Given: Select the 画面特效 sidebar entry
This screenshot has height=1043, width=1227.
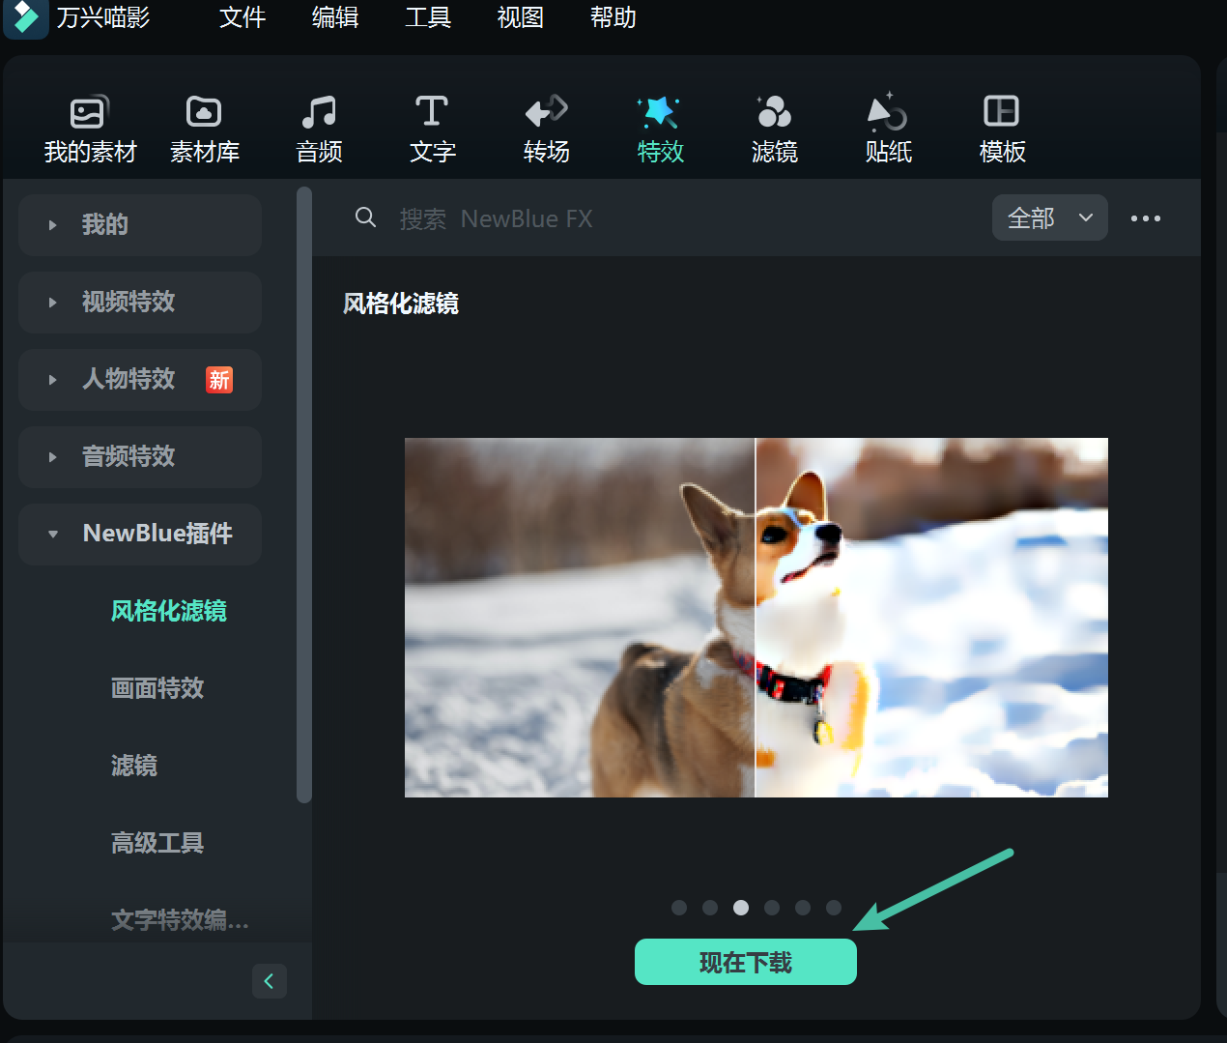Looking at the screenshot, I should (x=157, y=688).
